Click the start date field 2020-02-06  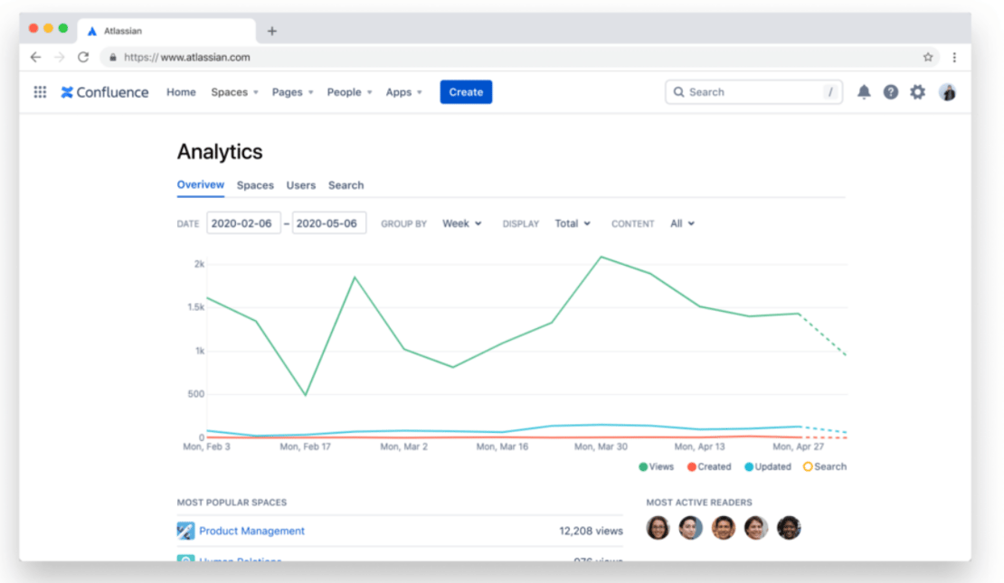pos(243,223)
